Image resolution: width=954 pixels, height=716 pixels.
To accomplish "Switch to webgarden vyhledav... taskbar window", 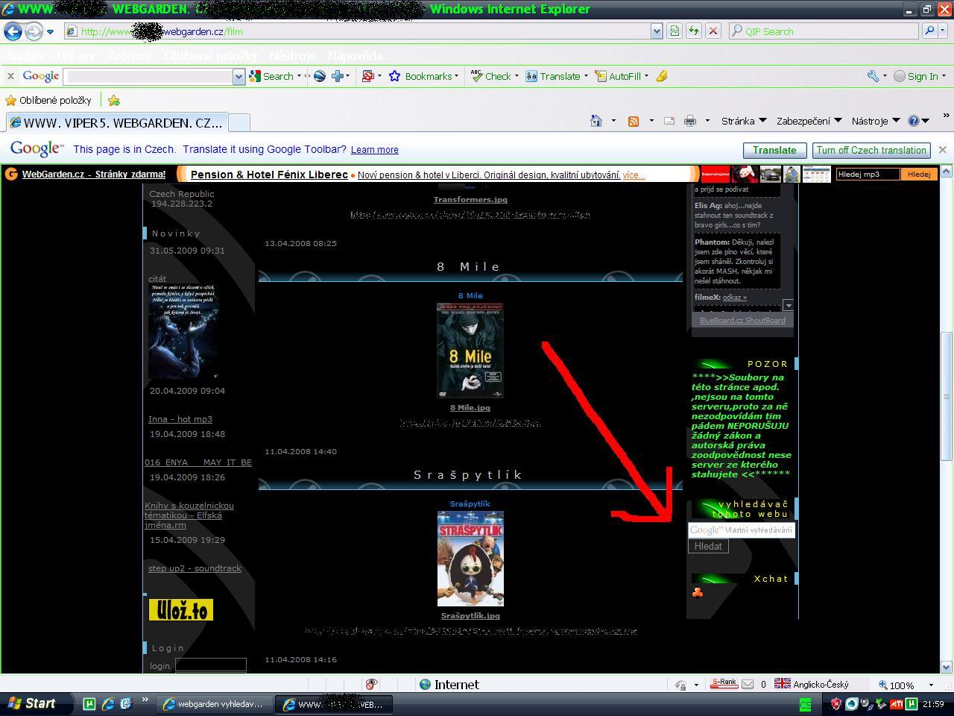I will pyautogui.click(x=213, y=704).
